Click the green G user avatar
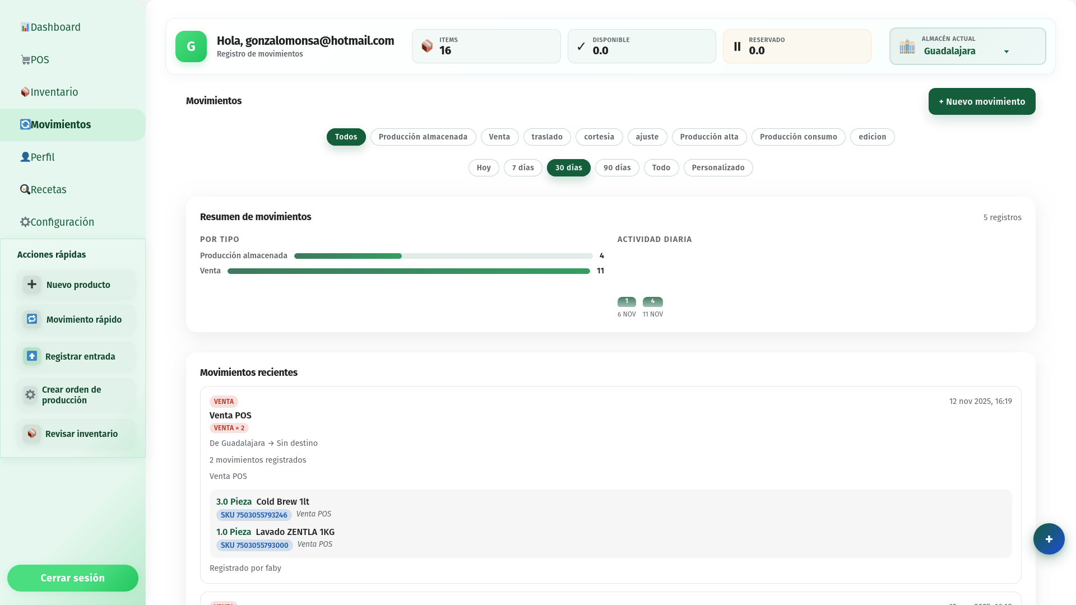Screen dimensions: 1076x605 click(x=191, y=46)
